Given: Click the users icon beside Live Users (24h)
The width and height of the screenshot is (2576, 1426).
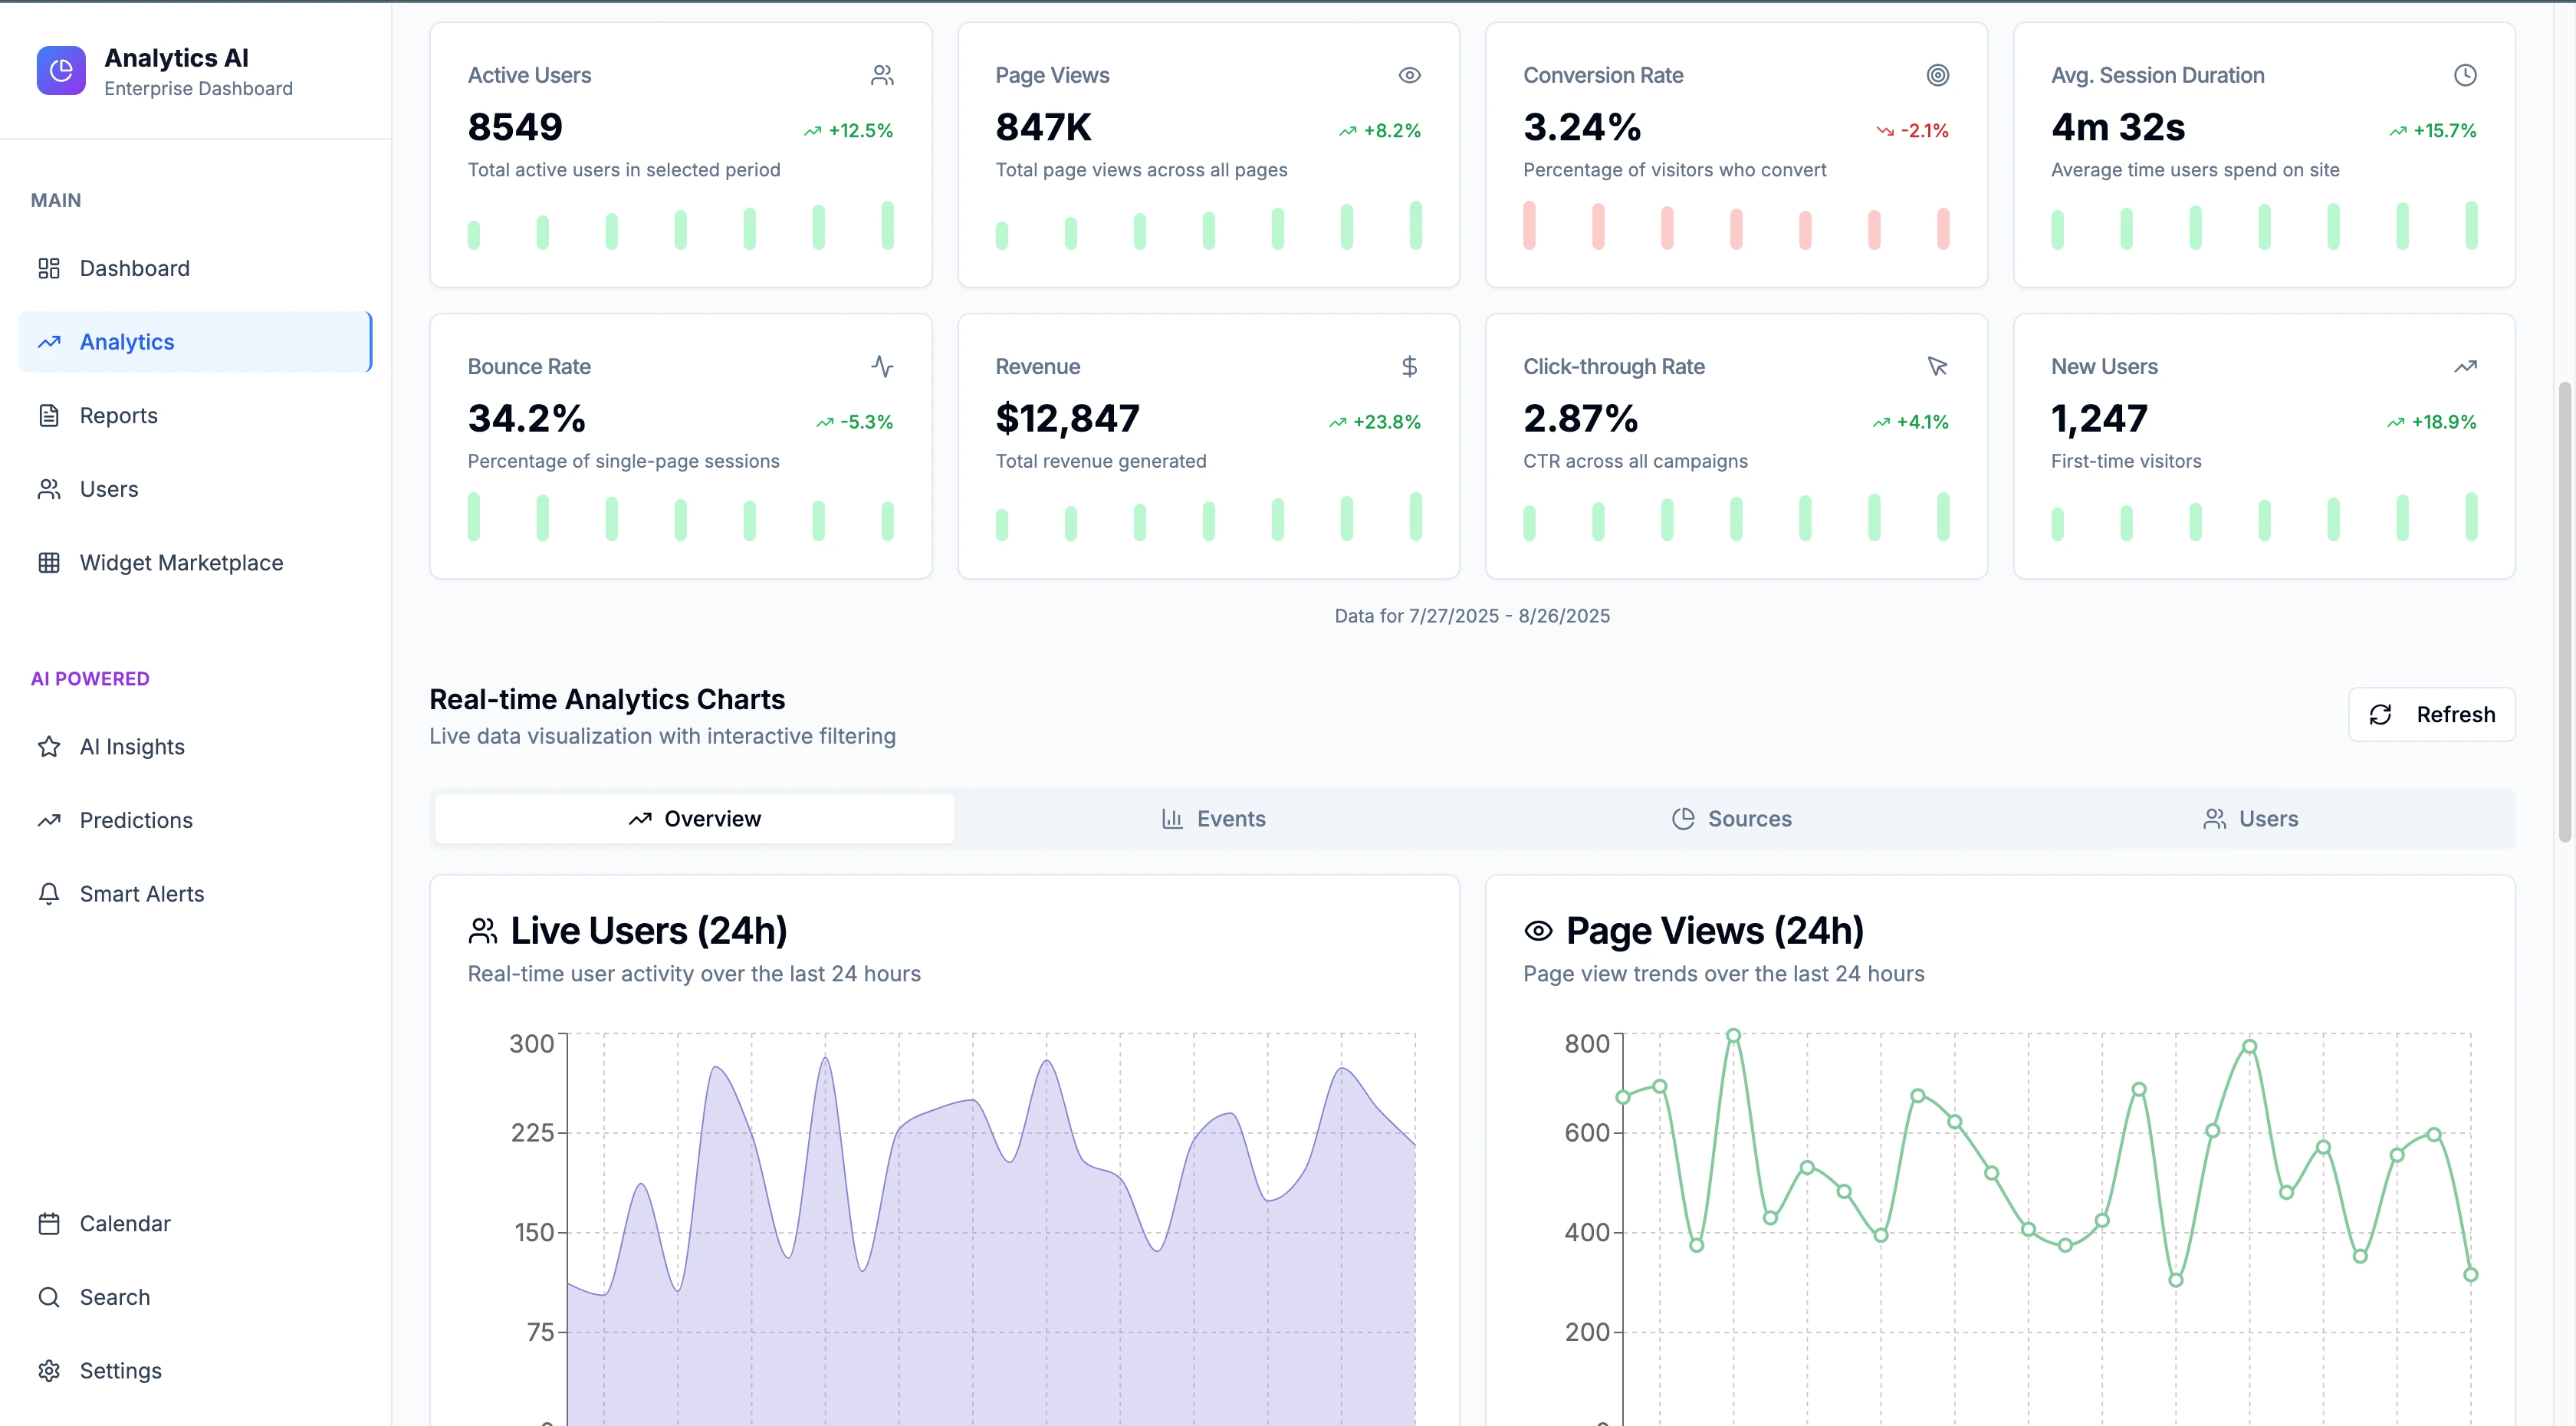Looking at the screenshot, I should click(x=483, y=931).
